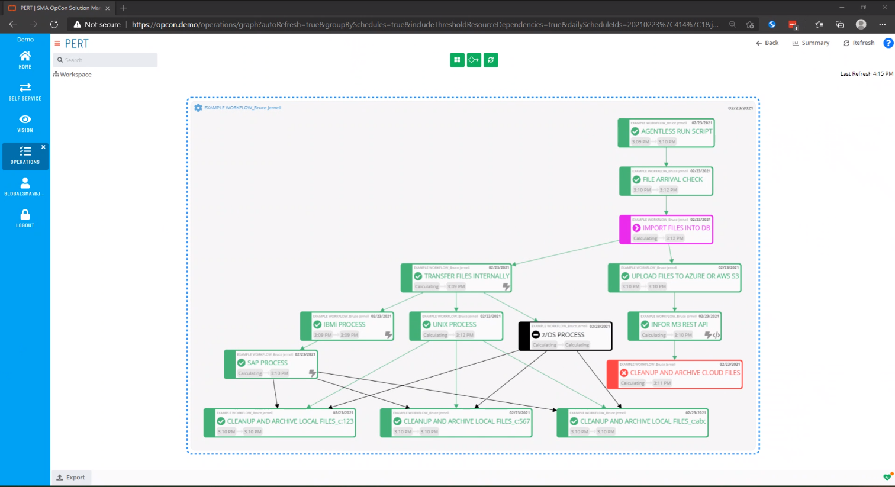Open the EXAMPLE WORKFLOW gear settings icon
Image resolution: width=895 pixels, height=487 pixels.
198,108
